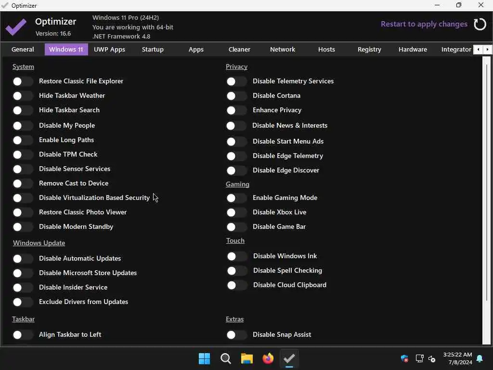Click the network tray icon
Image resolution: width=493 pixels, height=370 pixels.
pos(419,358)
